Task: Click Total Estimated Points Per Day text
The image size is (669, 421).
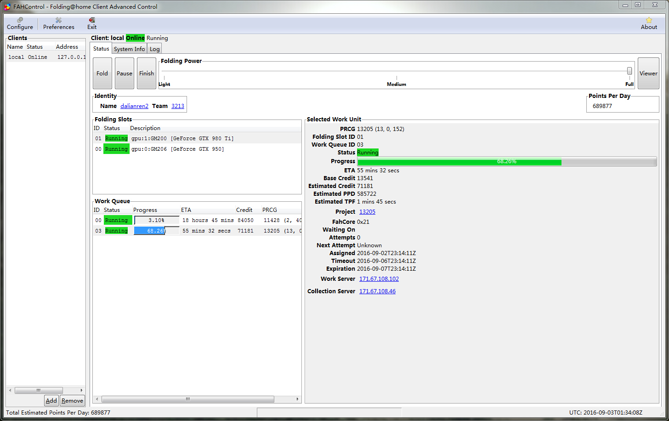Action: click(x=58, y=413)
